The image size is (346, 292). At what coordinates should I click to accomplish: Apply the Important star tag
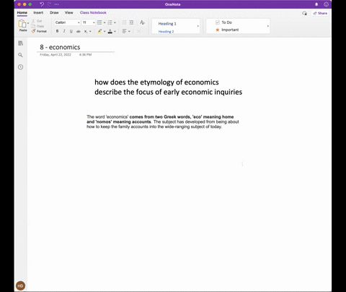pyautogui.click(x=227, y=30)
